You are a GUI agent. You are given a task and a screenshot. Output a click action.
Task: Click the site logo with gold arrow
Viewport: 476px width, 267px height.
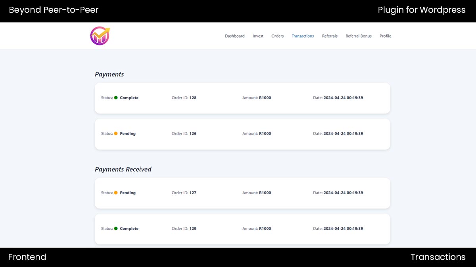click(x=100, y=36)
